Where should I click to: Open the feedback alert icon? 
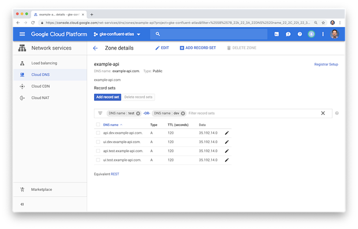point(288,34)
